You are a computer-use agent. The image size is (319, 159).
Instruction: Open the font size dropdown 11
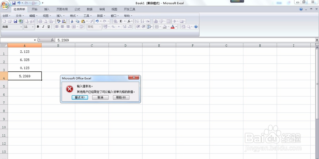(33, 27)
